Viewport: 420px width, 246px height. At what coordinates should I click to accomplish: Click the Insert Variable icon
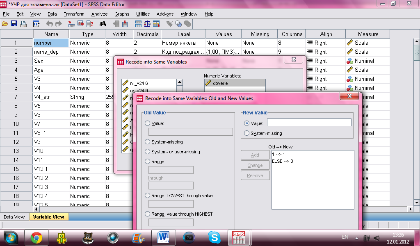(125, 24)
